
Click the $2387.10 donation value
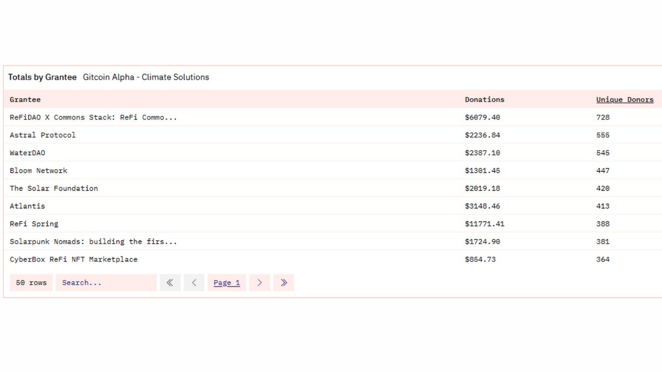(x=483, y=153)
